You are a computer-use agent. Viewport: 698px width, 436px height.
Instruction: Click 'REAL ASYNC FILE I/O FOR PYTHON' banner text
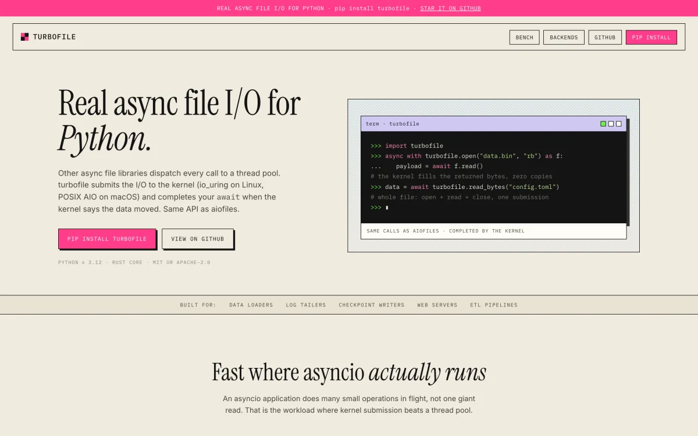tap(270, 8)
